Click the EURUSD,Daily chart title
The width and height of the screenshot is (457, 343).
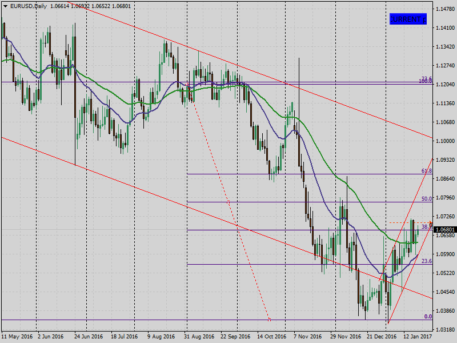click(28, 6)
